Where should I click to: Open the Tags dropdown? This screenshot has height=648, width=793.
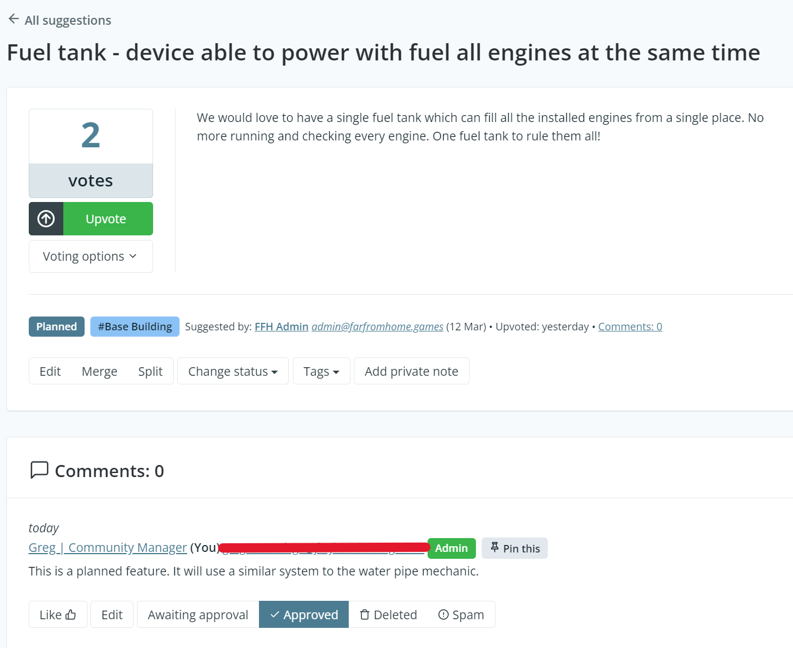point(321,372)
